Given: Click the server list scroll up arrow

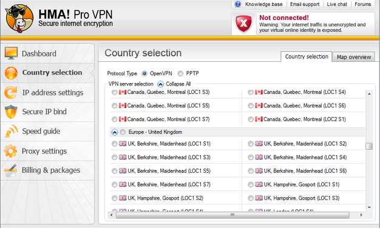Looking at the screenshot, I should tap(369, 93).
